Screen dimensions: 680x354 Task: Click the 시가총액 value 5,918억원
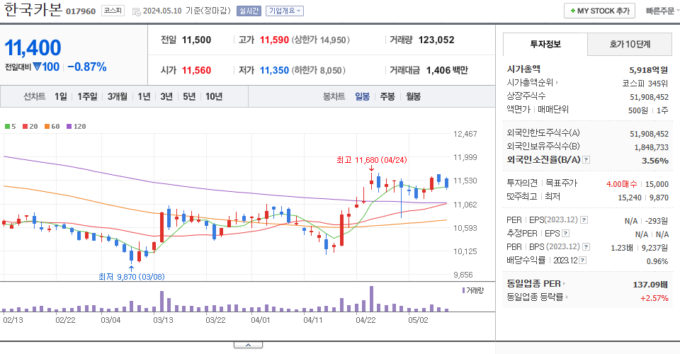pyautogui.click(x=648, y=70)
